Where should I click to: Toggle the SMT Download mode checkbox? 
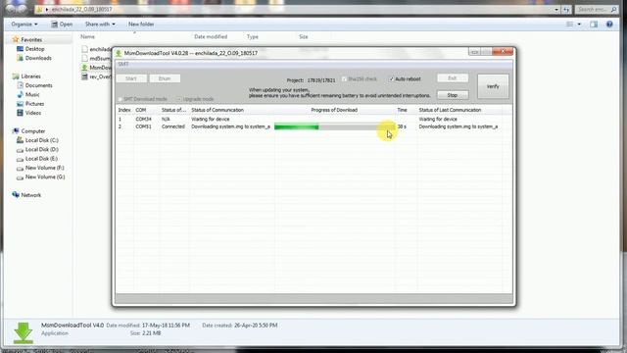click(x=120, y=99)
